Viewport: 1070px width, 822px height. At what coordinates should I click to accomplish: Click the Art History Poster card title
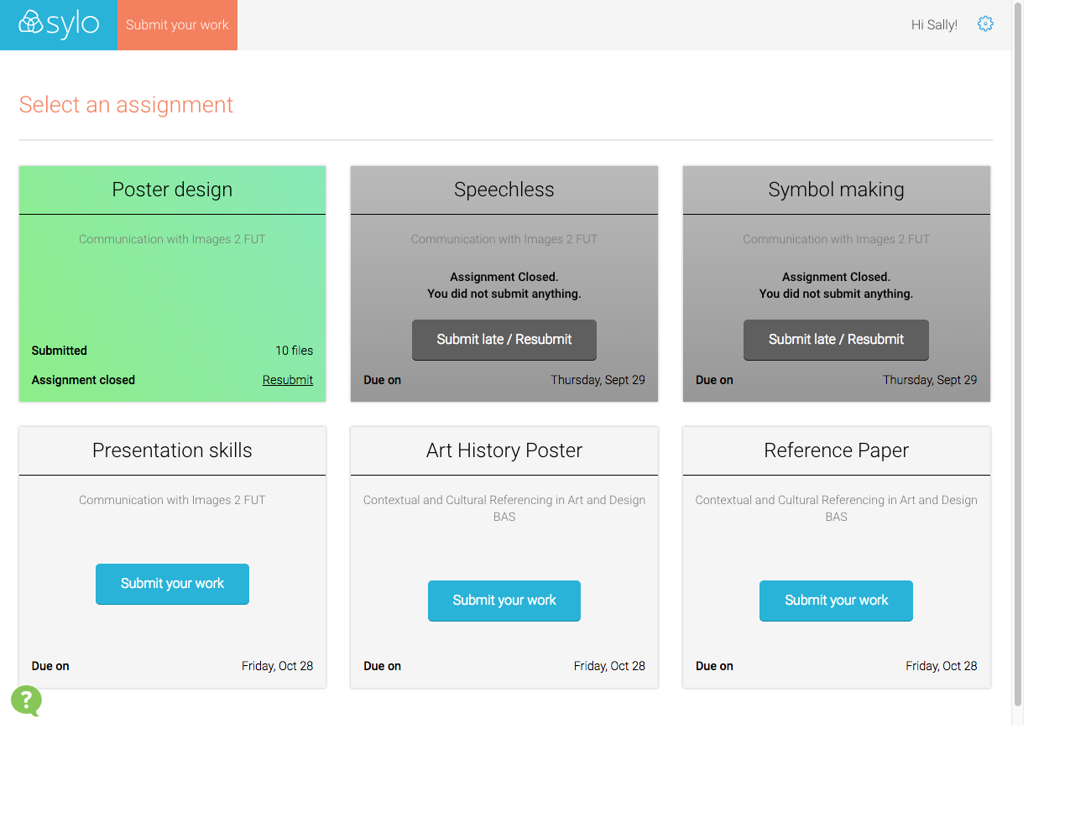(x=504, y=450)
